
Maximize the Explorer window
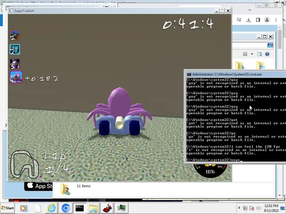(265, 37)
